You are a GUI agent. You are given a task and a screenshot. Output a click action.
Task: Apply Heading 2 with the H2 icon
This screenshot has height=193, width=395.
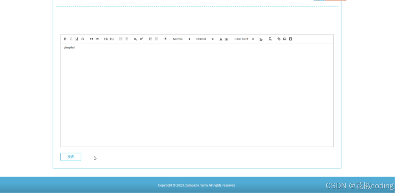coord(112,39)
